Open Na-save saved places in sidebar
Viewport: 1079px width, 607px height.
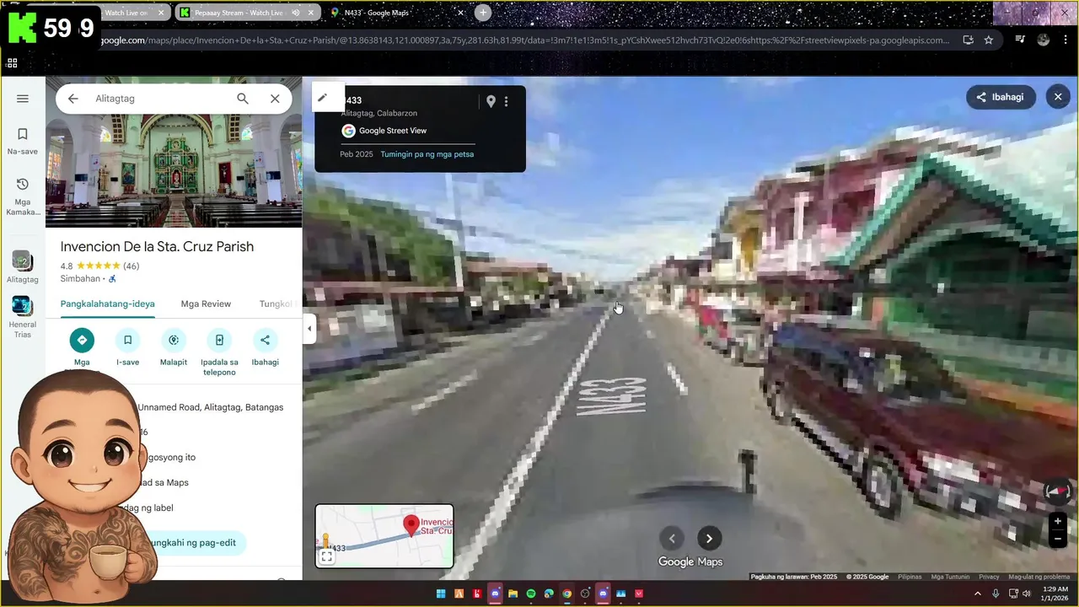click(x=23, y=141)
